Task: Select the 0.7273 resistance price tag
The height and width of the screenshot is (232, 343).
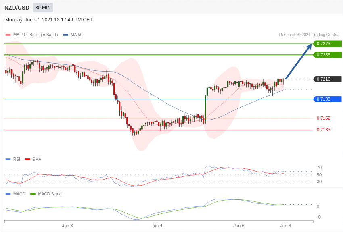Action: pyautogui.click(x=328, y=43)
